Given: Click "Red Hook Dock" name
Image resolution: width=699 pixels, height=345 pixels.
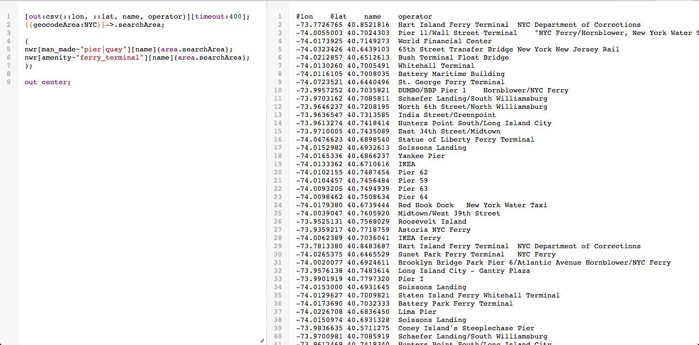Looking at the screenshot, I should (426, 205).
